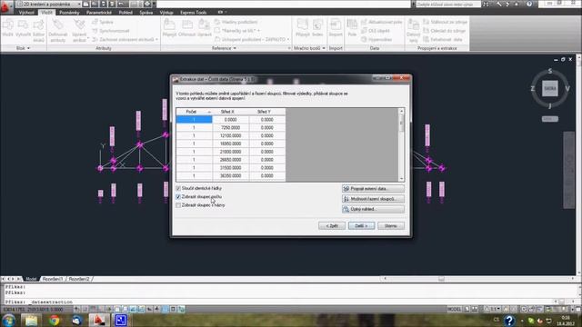Image resolution: width=582 pixels, height=327 pixels.
Task: Click Synchronizovat attributes icon
Action: (x=111, y=31)
